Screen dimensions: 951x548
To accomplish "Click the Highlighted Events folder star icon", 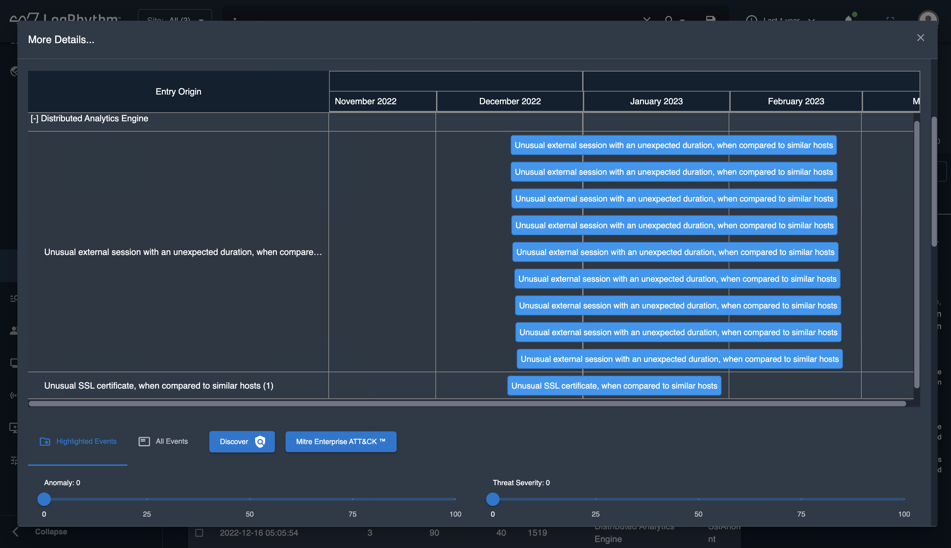I will click(x=45, y=441).
